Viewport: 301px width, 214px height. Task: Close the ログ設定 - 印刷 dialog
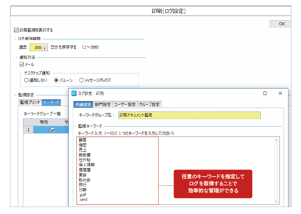click(x=280, y=93)
